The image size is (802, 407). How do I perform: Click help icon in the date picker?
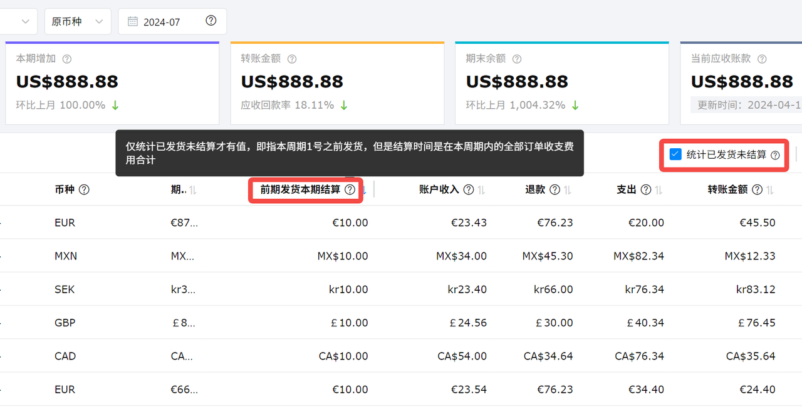click(x=211, y=21)
